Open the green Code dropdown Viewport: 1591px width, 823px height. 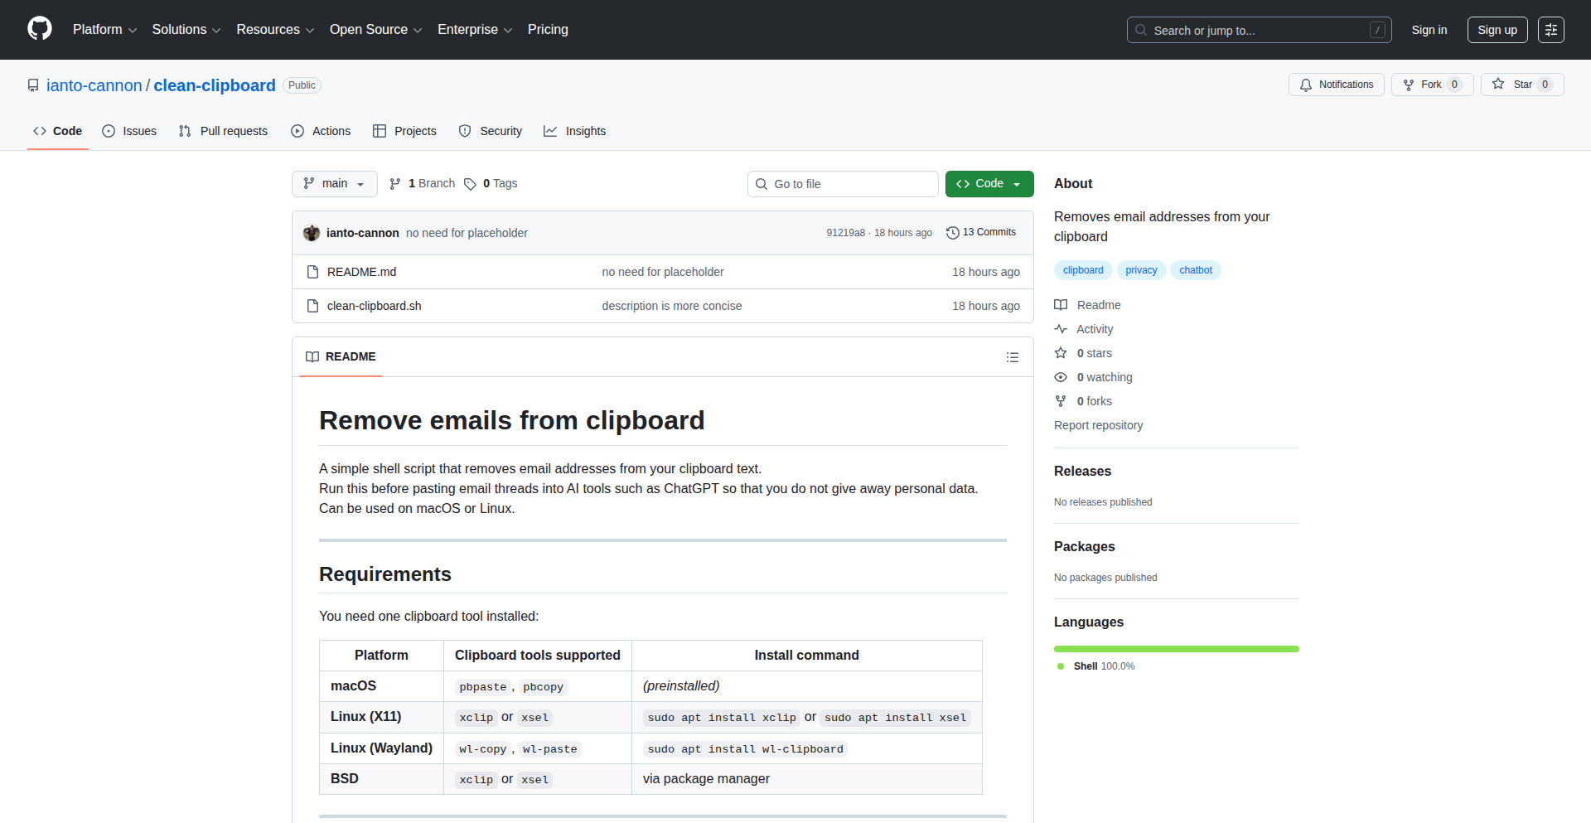[989, 184]
